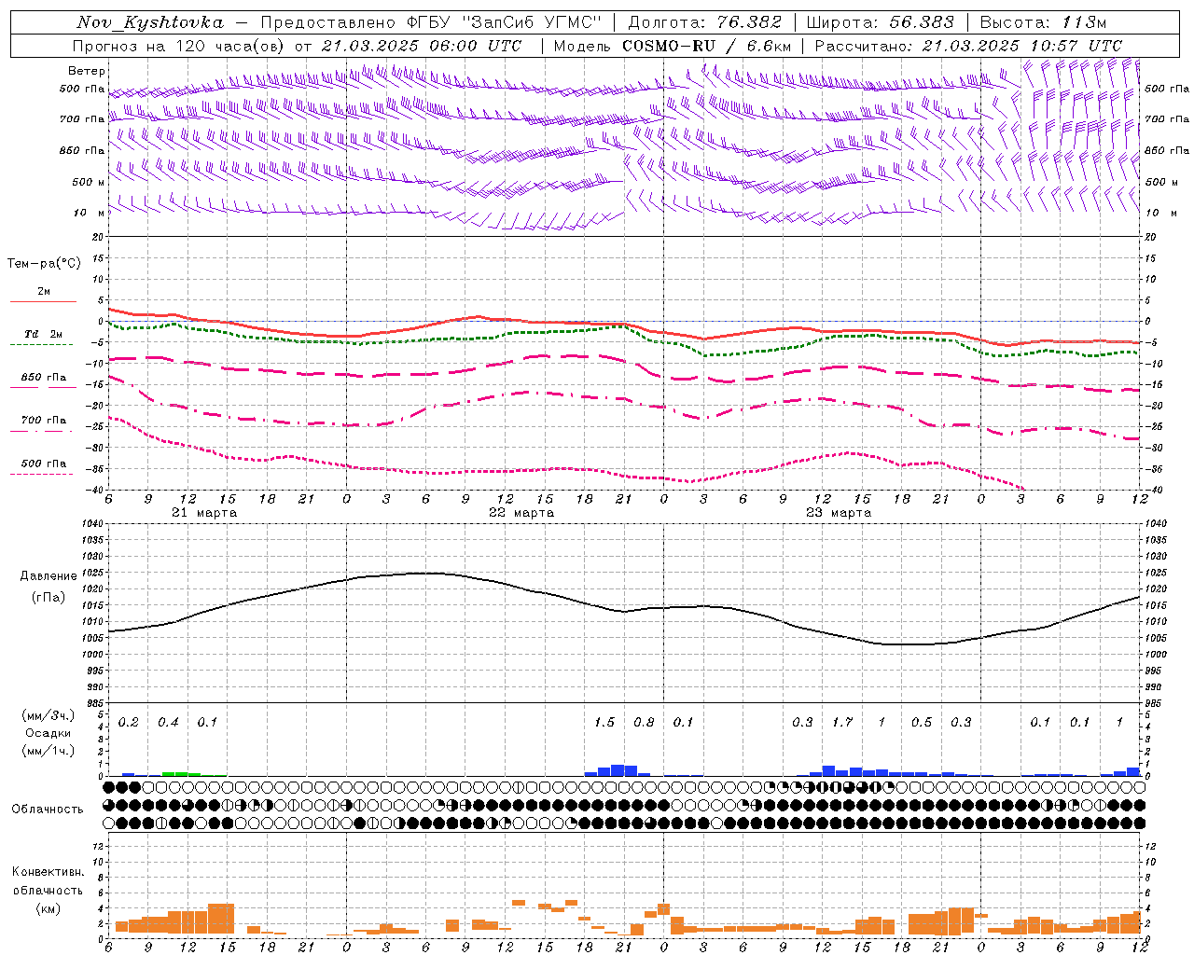Image resolution: width=1194 pixels, height=955 pixels.
Task: Click the 0.5 precipitation value
Action: (x=922, y=723)
